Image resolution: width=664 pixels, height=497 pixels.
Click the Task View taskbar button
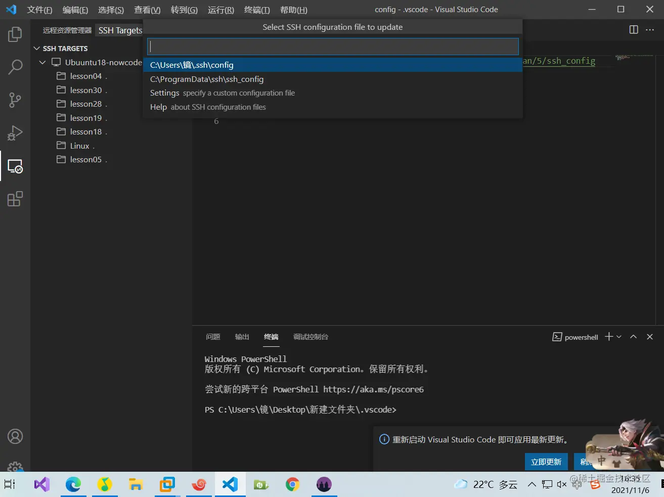[10, 484]
